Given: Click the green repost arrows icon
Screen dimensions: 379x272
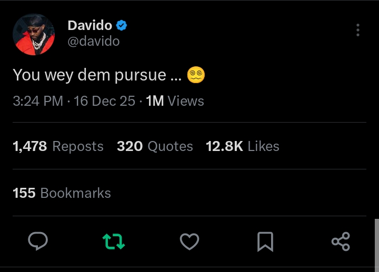Looking at the screenshot, I should pos(113,241).
